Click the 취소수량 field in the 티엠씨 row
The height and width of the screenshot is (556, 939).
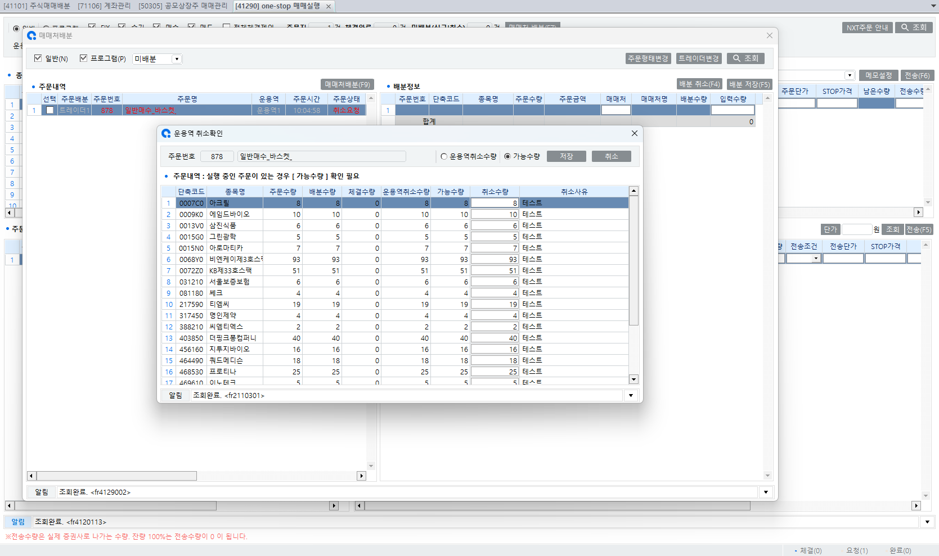pos(495,304)
